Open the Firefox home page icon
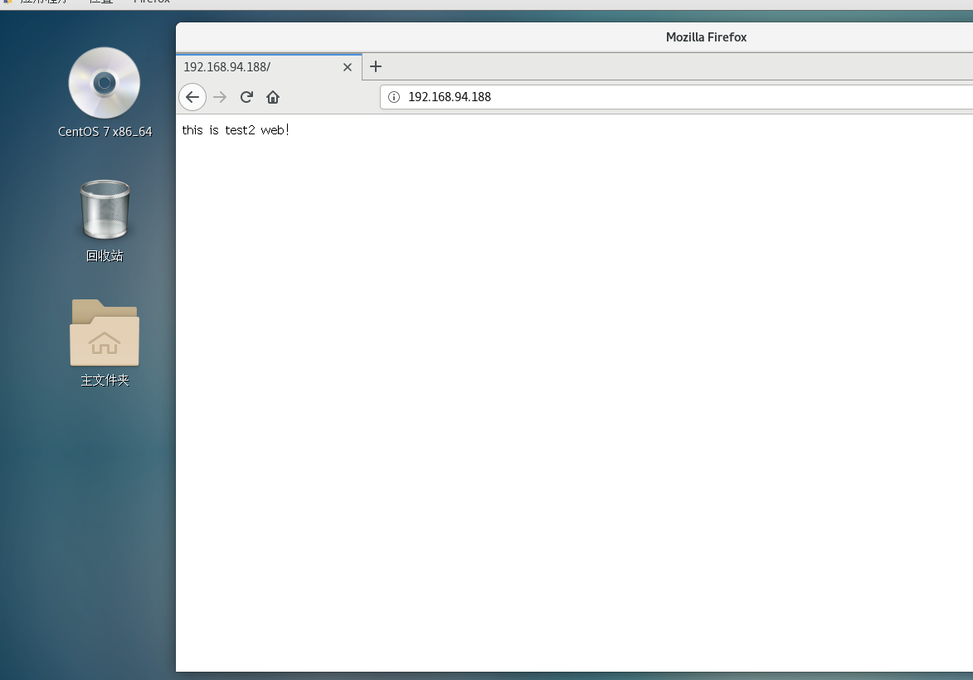The image size is (973, 680). click(x=273, y=97)
